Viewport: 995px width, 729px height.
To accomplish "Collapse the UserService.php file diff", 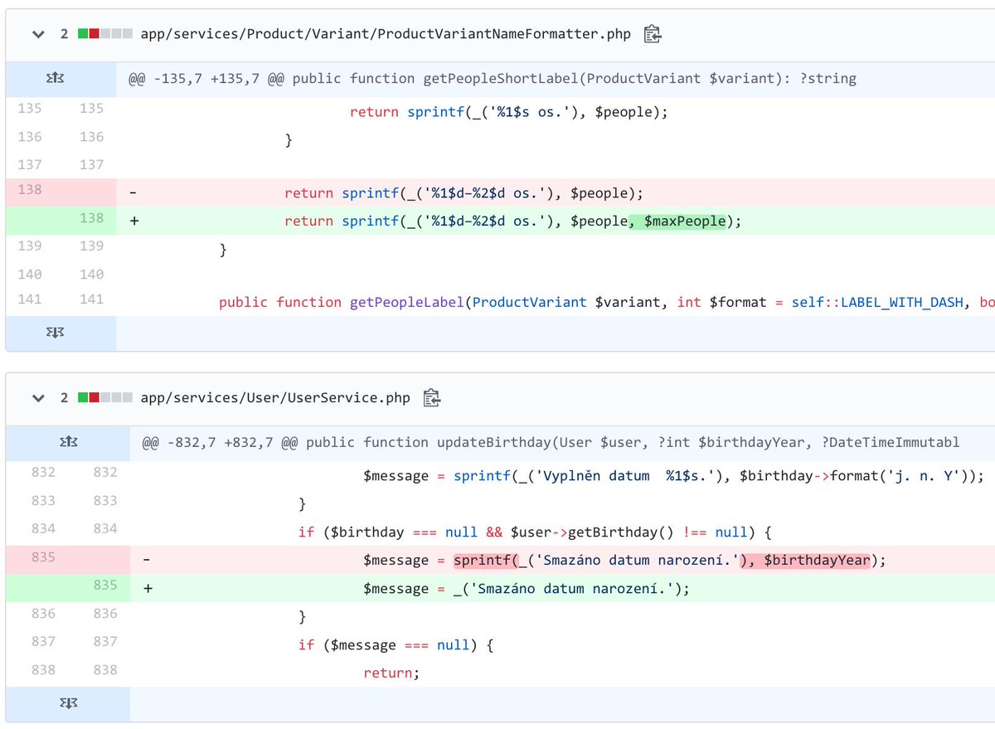I will (x=37, y=398).
